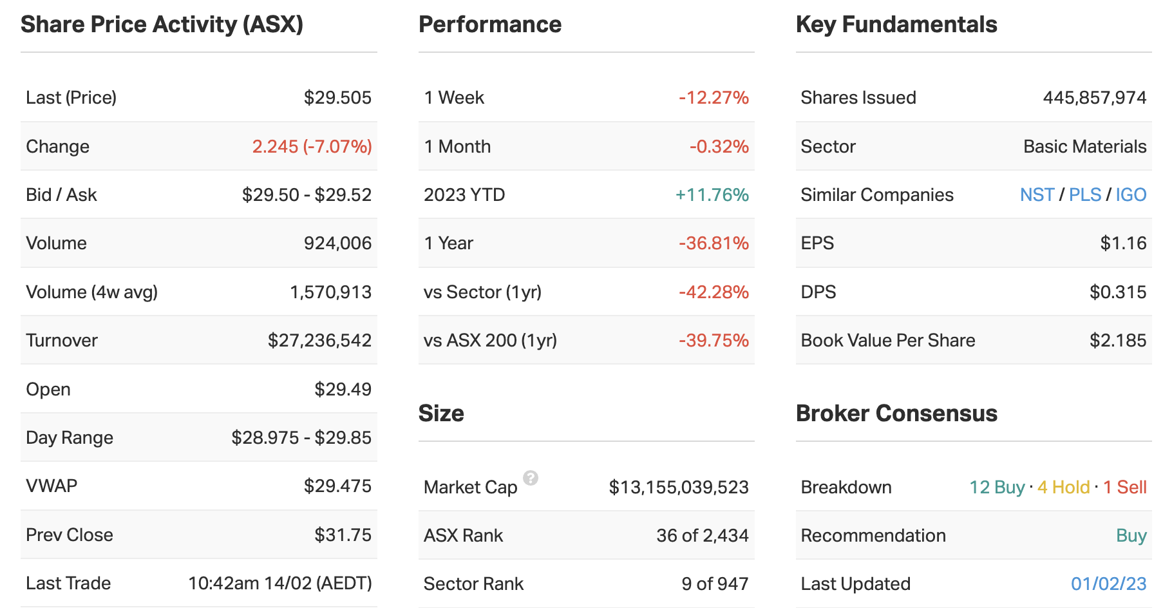Click the Market Cap value $13,155,039,523
The image size is (1163, 608).
point(679,487)
